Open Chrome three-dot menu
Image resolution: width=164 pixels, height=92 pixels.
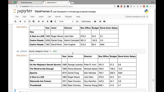coord(154,6)
